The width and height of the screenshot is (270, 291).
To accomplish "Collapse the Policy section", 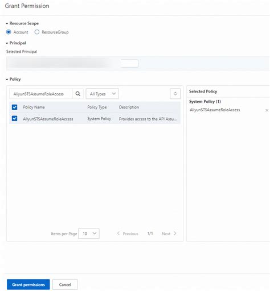I will click(x=7, y=80).
